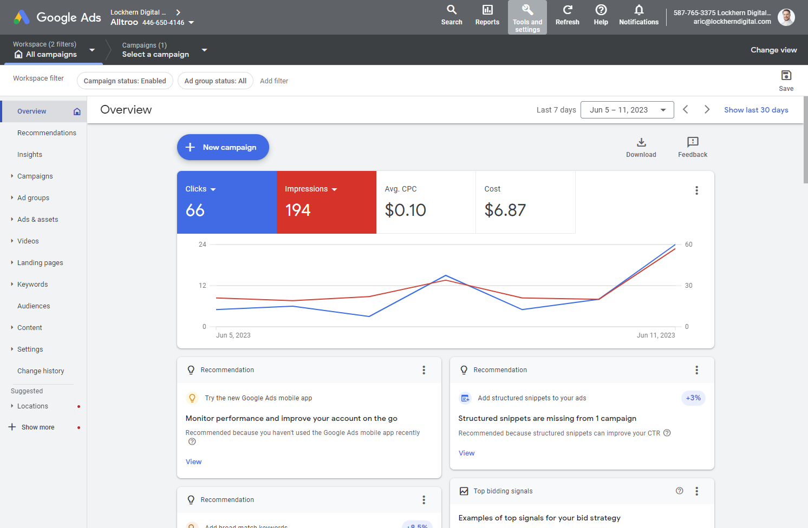The height and width of the screenshot is (528, 808).
Task: Open Tools and settings
Action: pos(527,17)
